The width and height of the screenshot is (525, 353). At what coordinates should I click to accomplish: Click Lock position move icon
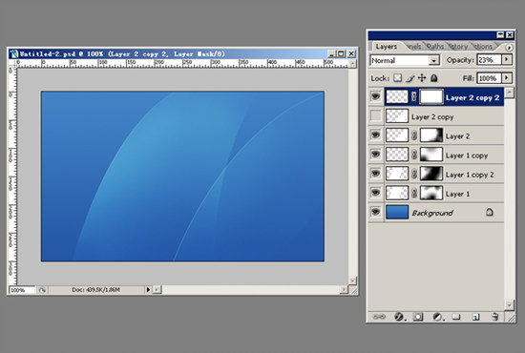point(422,78)
